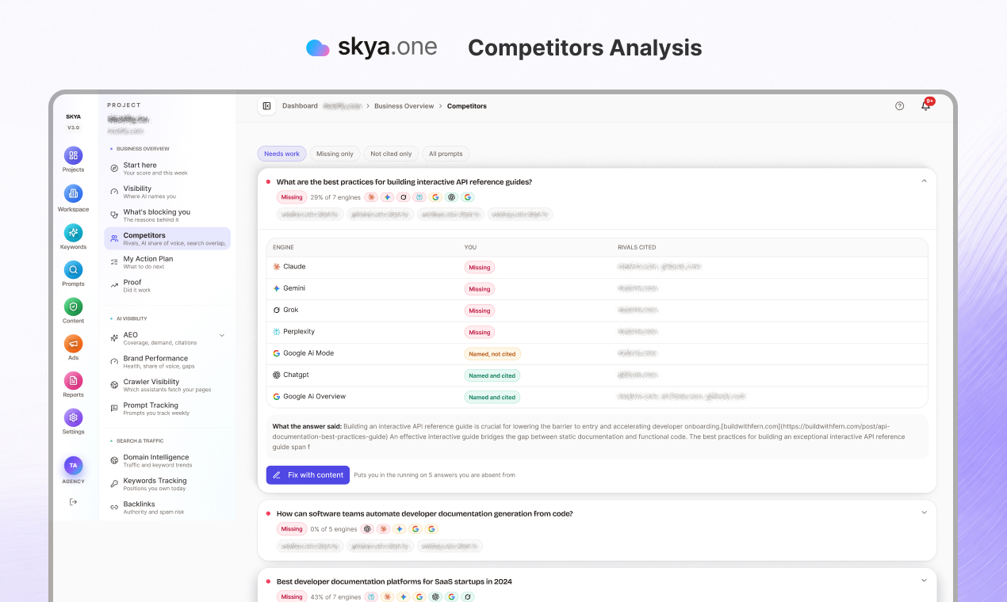This screenshot has width=1007, height=602.
Task: Click the Missing badge beside 0% of 5 engines
Action: point(292,529)
